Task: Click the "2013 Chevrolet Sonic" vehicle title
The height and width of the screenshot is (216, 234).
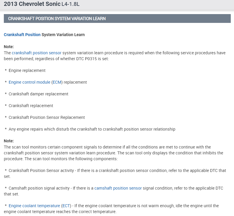Action: click(x=32, y=4)
